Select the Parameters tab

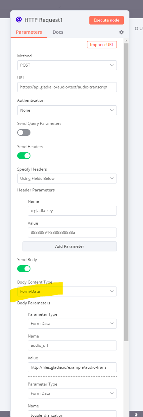tap(29, 32)
